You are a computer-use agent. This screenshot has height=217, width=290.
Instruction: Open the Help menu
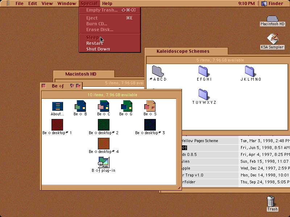pyautogui.click(x=107, y=3)
